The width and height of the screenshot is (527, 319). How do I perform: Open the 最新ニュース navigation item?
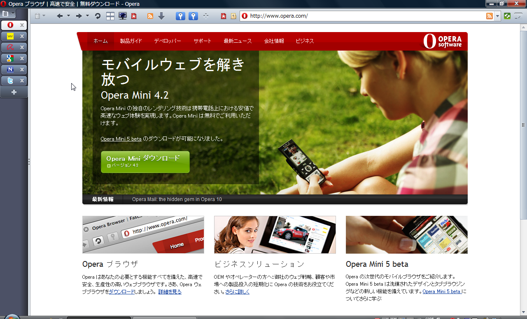238,41
